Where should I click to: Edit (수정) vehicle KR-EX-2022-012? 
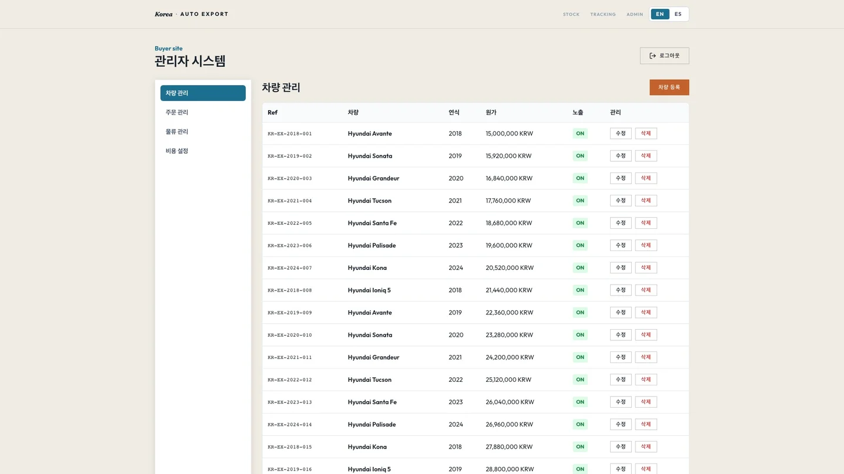pos(621,380)
